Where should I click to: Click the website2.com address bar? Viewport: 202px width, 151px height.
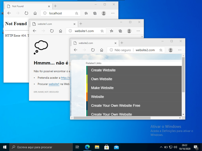(x=145, y=50)
